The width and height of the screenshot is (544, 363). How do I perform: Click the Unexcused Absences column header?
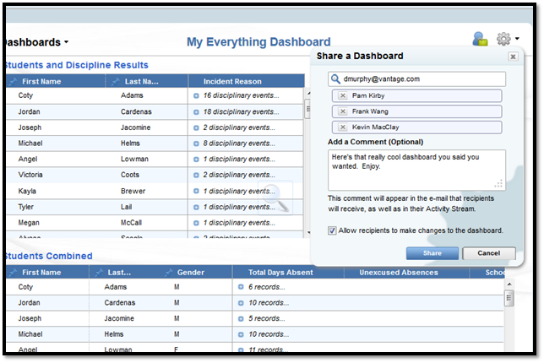coord(399,273)
